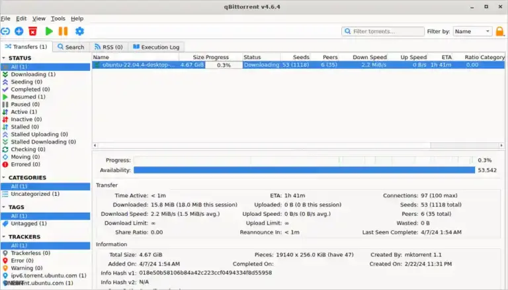Click the red Delete torrent icon
Image resolution: width=508 pixels, height=290 pixels.
pos(32,32)
